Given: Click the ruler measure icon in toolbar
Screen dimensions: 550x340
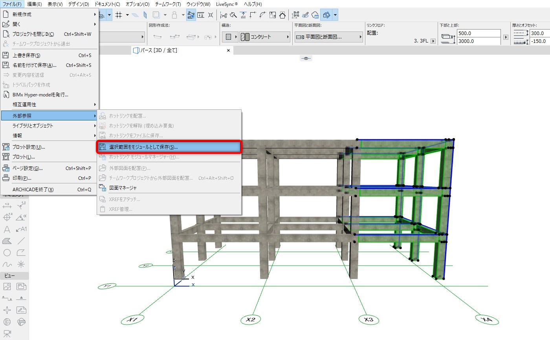Looking at the screenshot, I should (x=201, y=15).
